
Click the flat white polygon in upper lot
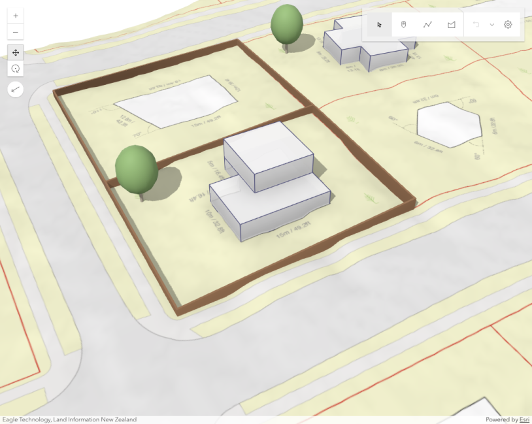176,101
